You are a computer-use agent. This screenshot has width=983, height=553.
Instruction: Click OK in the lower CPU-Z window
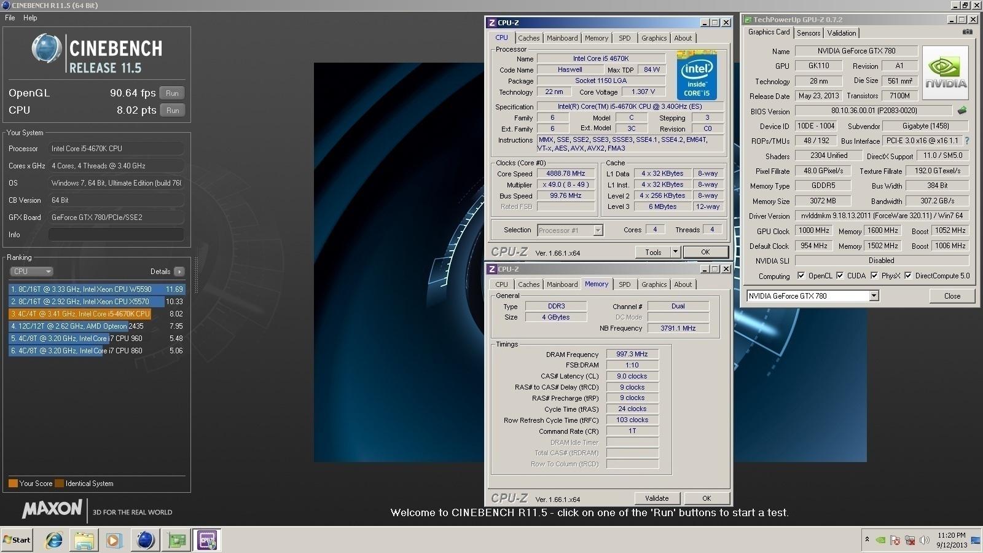pos(706,498)
